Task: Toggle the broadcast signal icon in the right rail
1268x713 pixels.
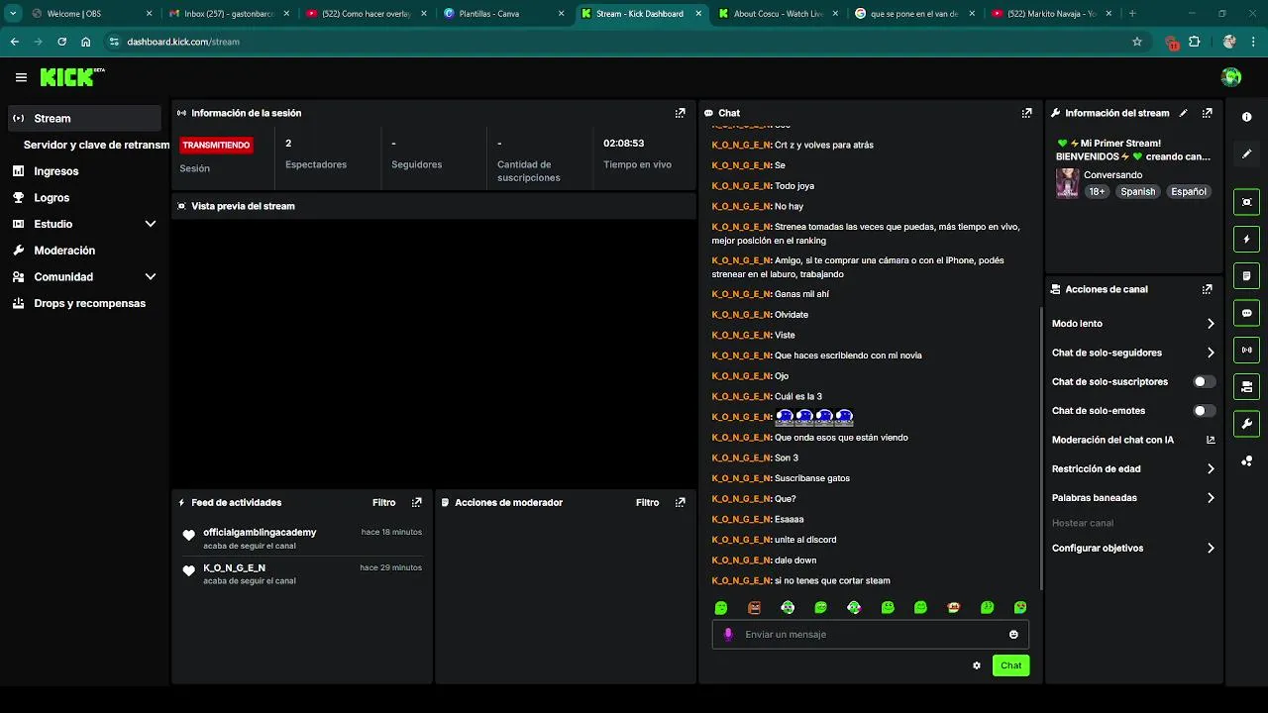Action: (1246, 350)
